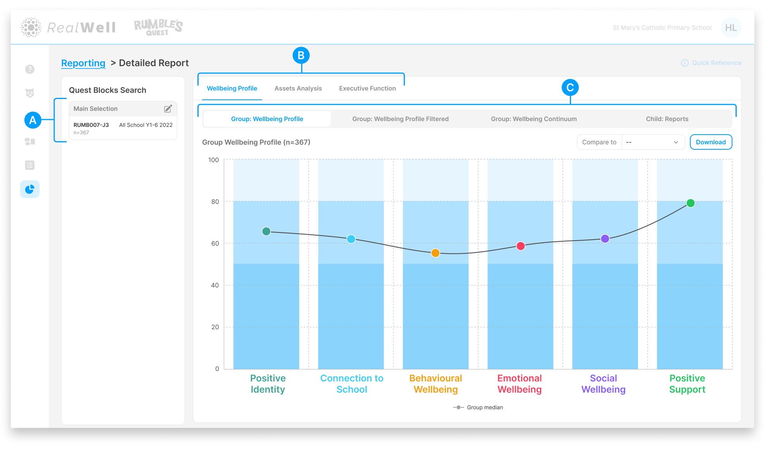Viewport: 770px width, 453px height.
Task: Open the Child: Reports tab
Action: click(667, 119)
